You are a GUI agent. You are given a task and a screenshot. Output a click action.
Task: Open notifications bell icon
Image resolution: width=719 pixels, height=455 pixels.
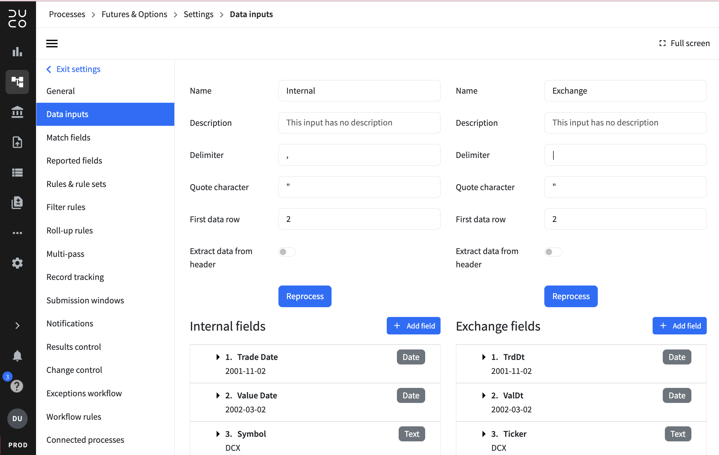coord(17,356)
